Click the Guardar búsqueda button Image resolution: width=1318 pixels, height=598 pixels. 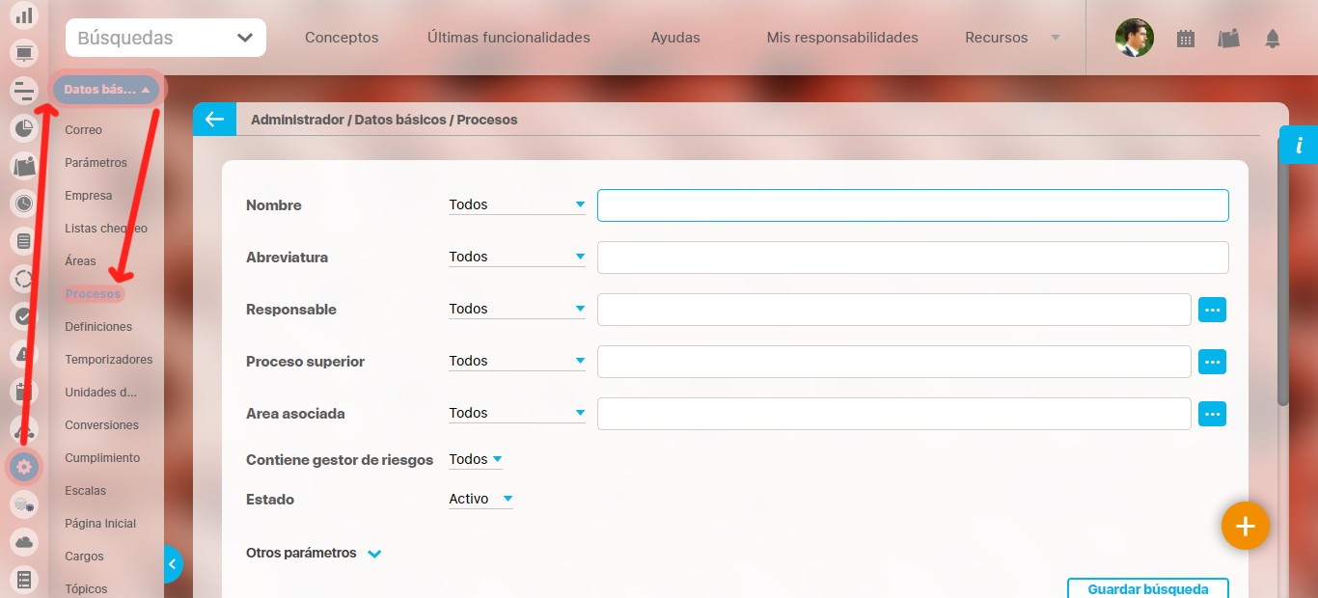1148,588
